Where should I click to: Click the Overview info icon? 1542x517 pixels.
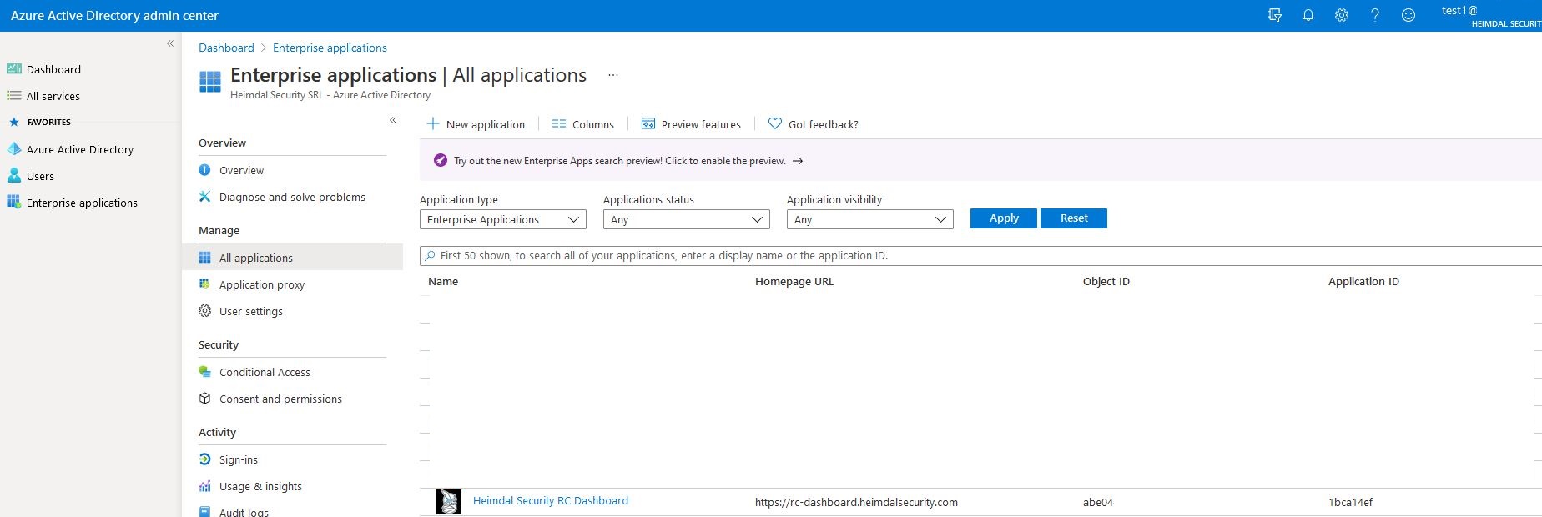[x=205, y=170]
